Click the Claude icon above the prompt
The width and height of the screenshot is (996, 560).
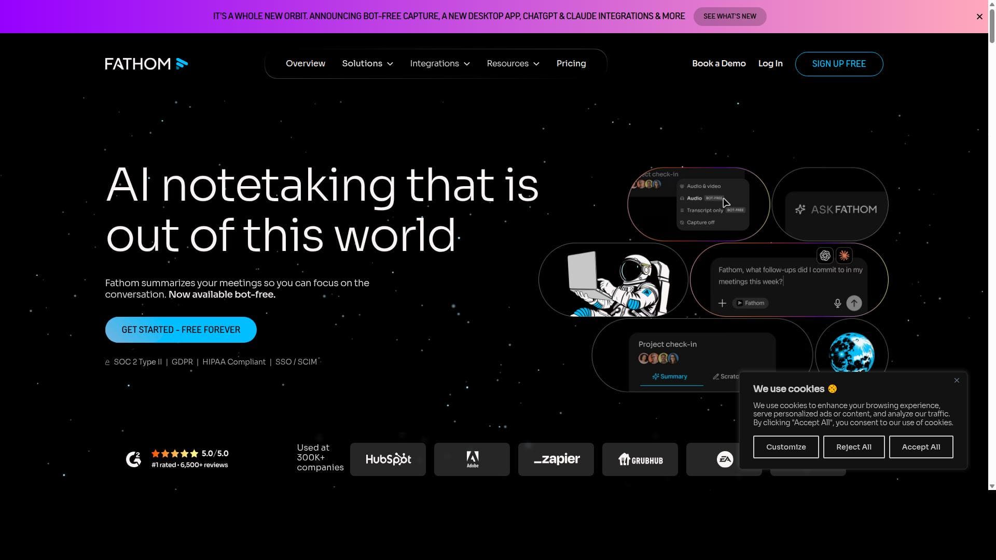click(844, 255)
